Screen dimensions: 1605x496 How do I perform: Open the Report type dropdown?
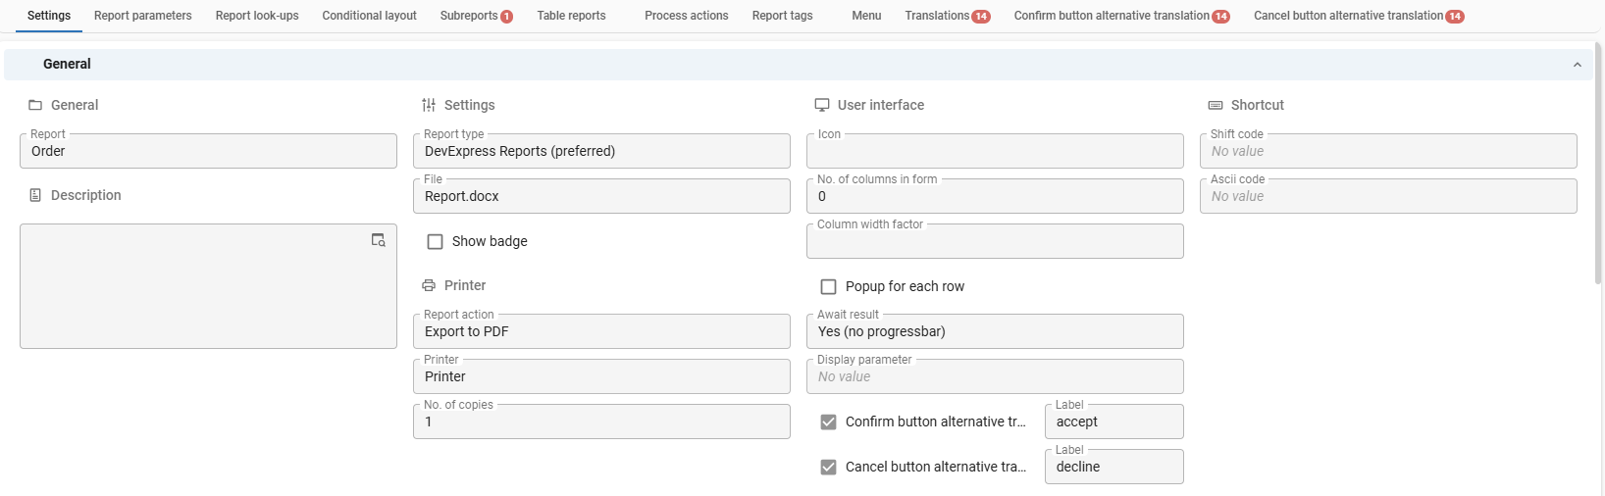(601, 151)
